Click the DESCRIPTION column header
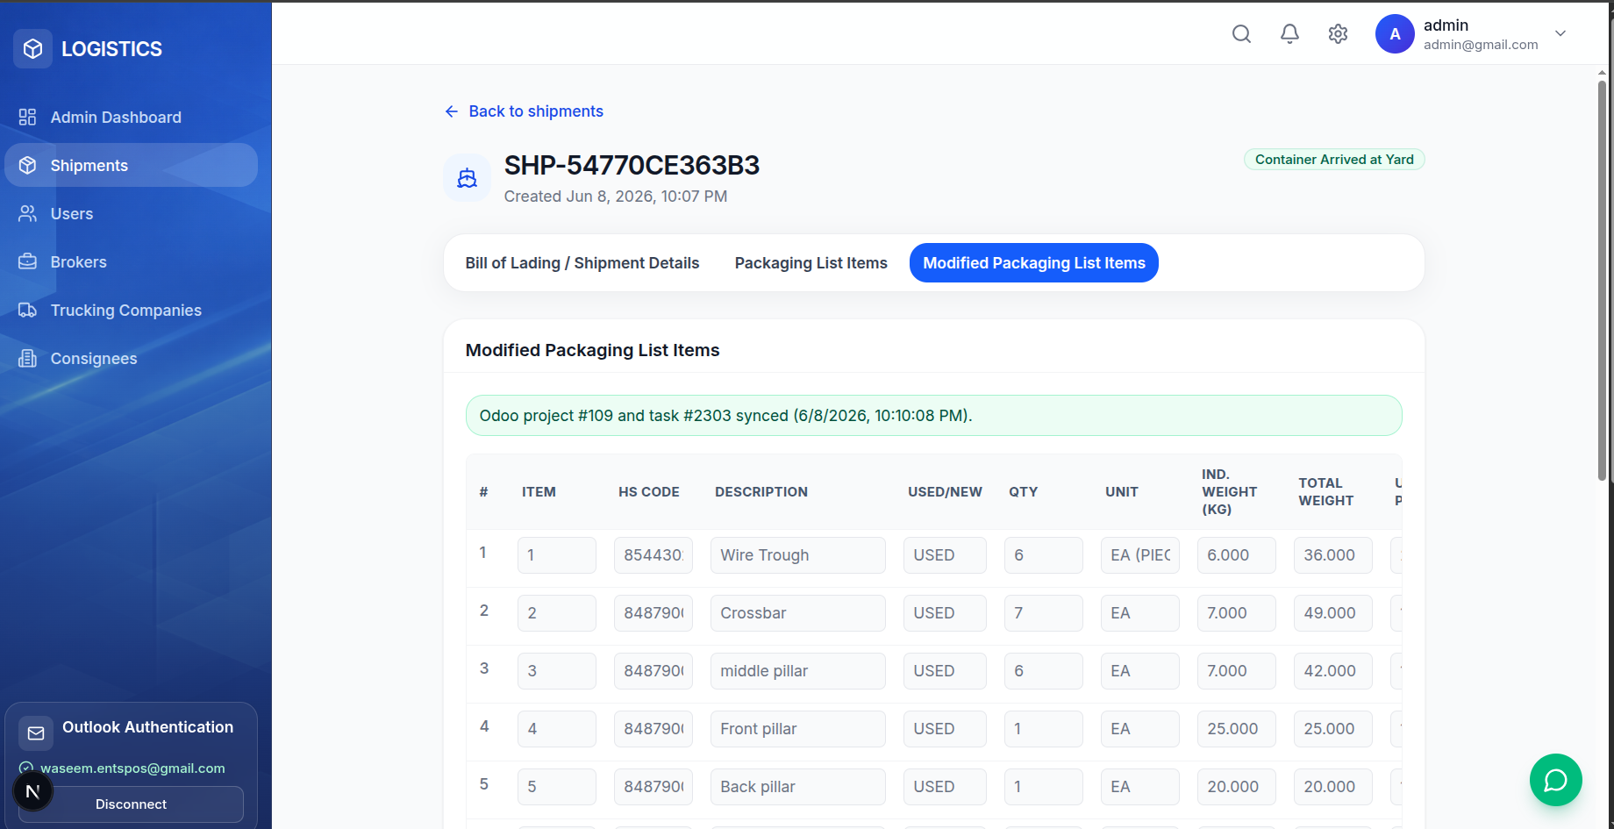Screen dimensions: 1614x829 click(x=761, y=492)
